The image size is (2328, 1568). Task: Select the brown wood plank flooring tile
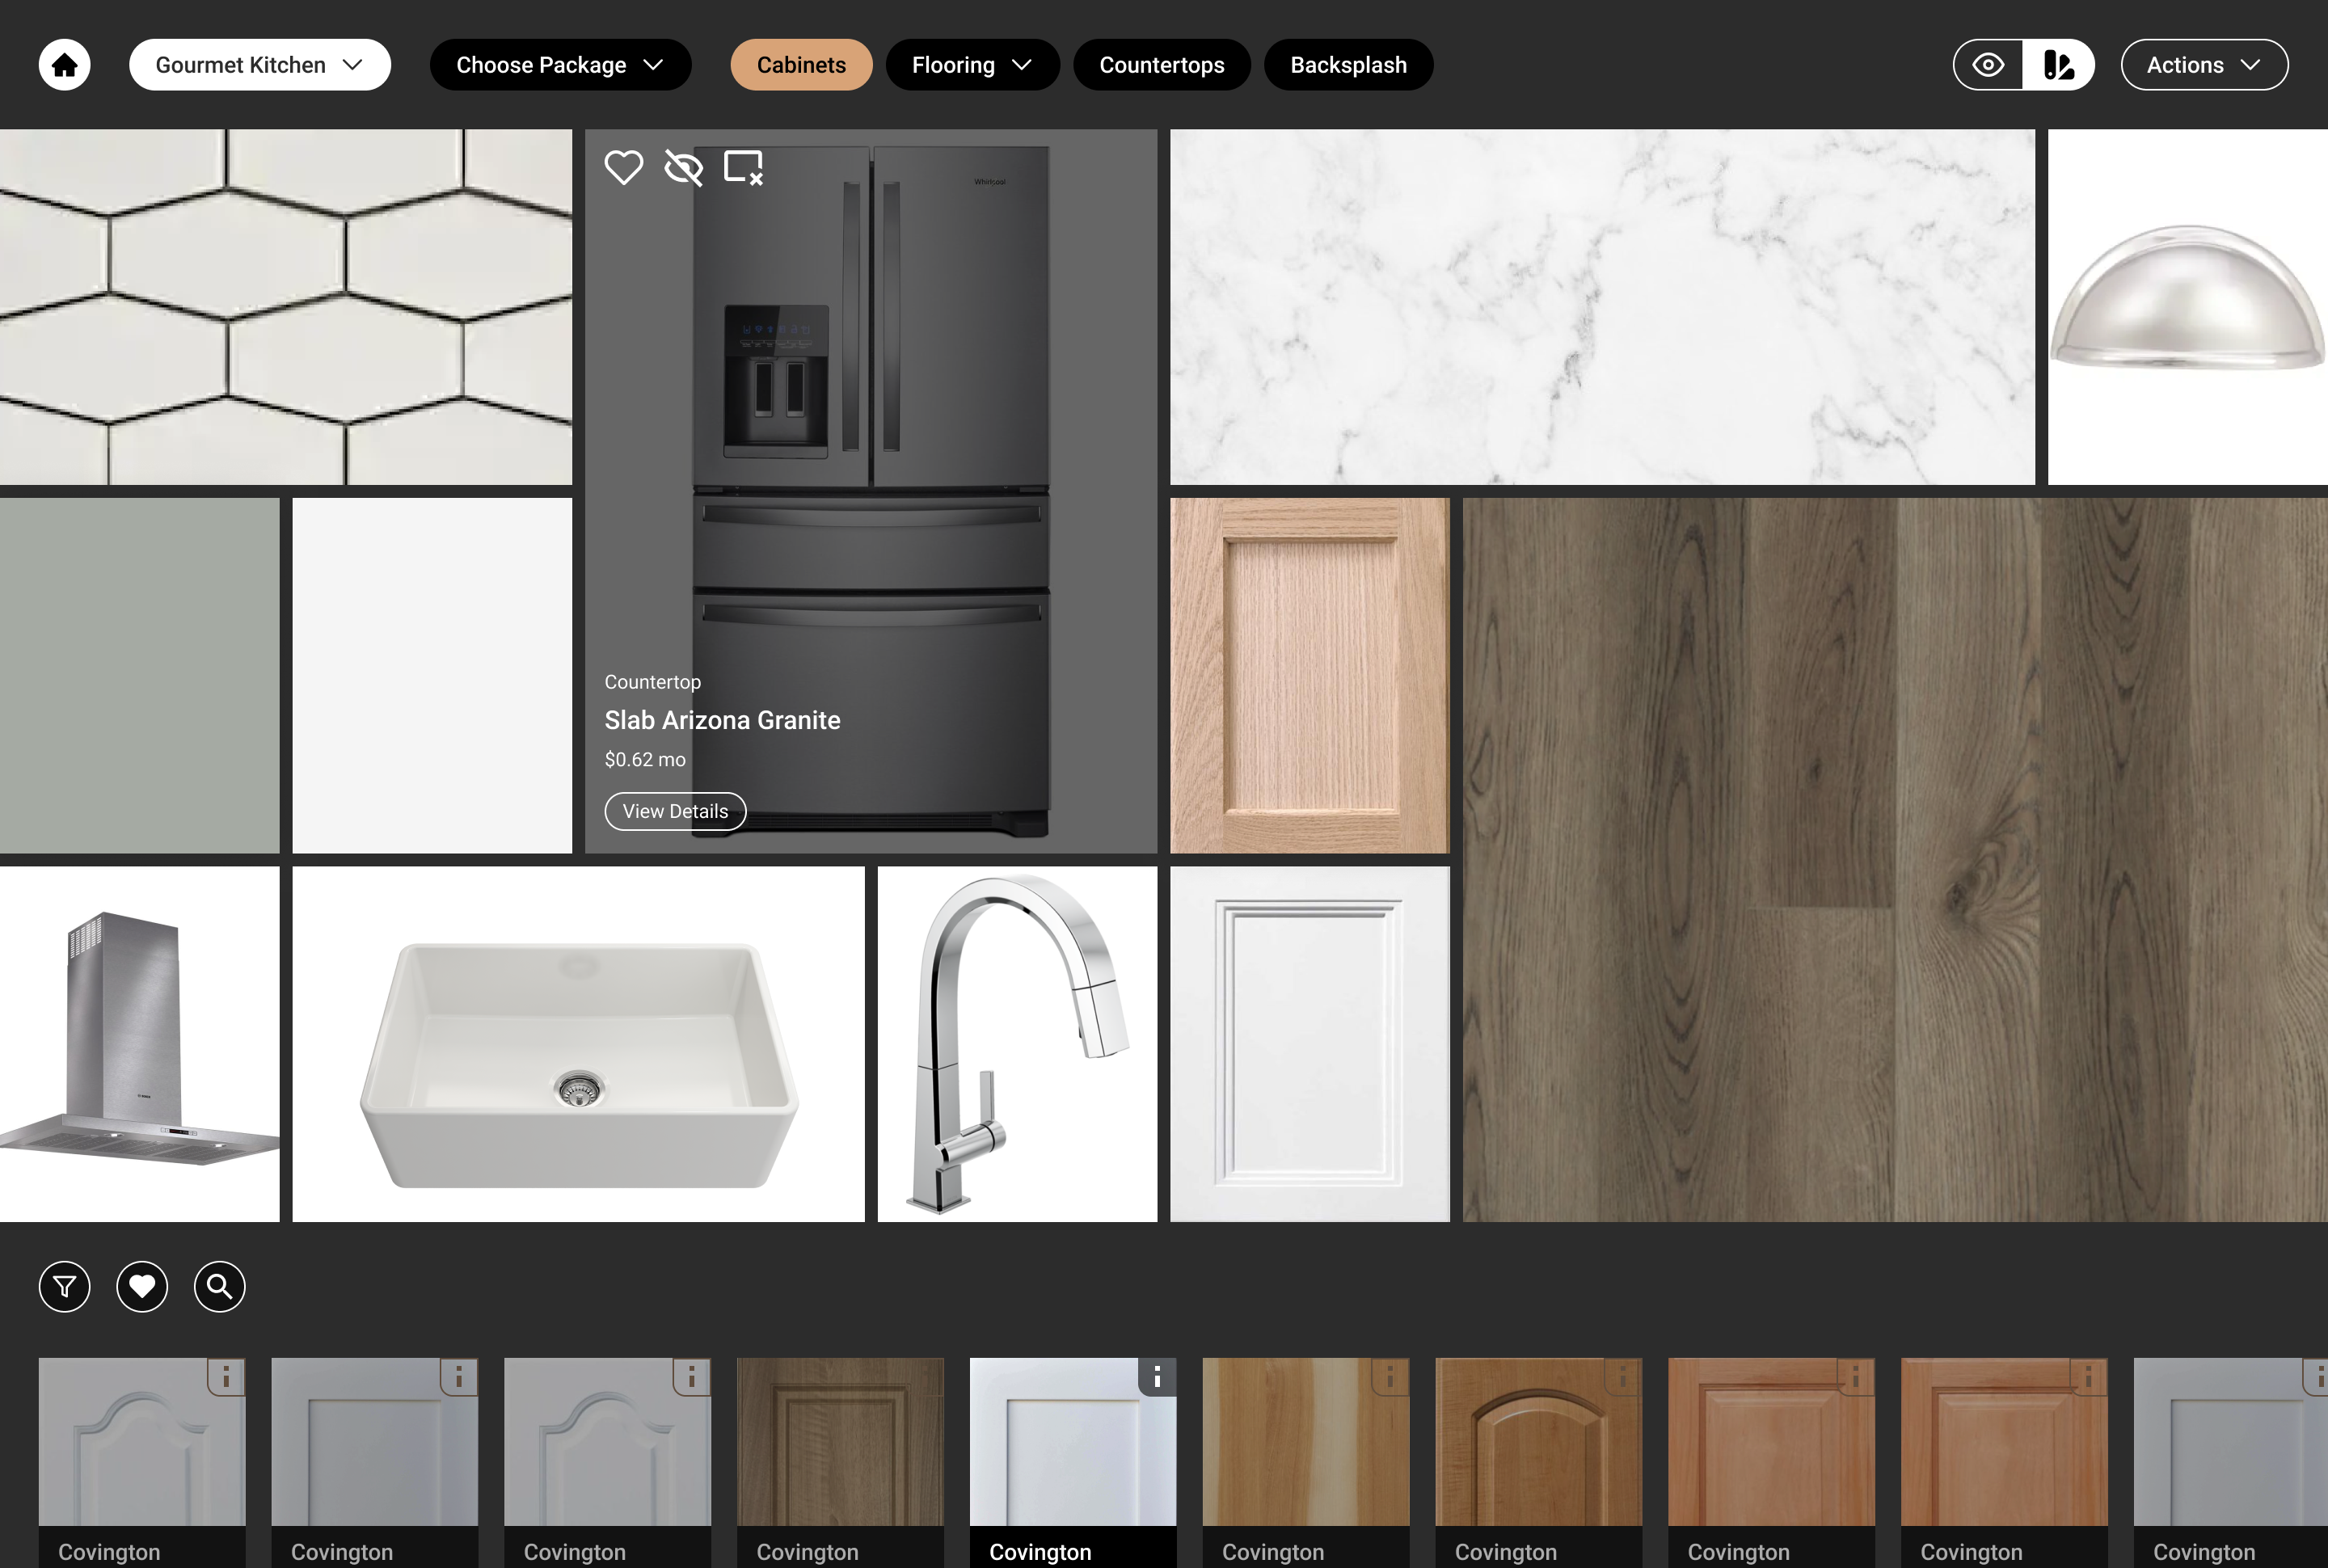pyautogui.click(x=1895, y=860)
